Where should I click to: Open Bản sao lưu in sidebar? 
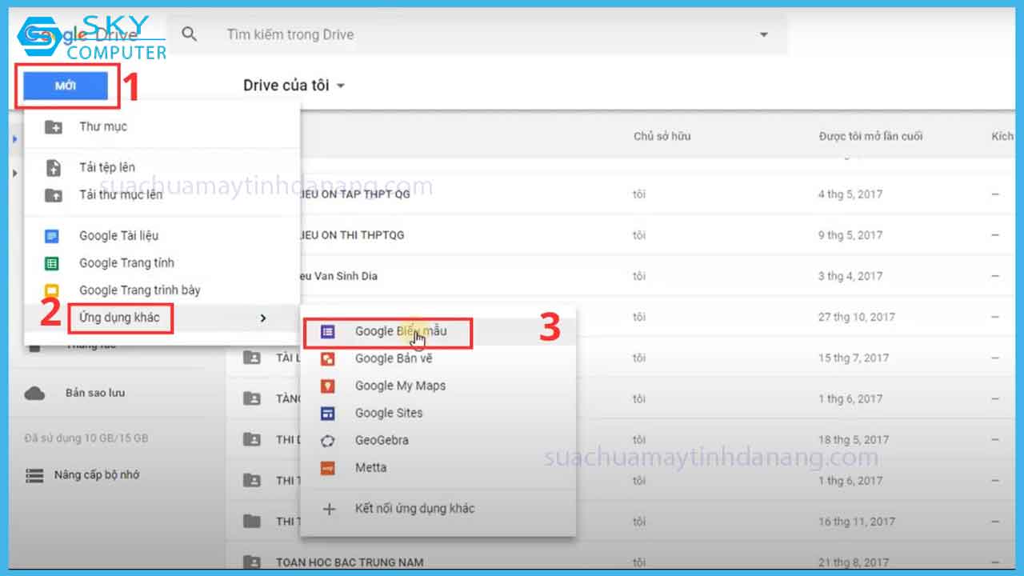tap(95, 393)
